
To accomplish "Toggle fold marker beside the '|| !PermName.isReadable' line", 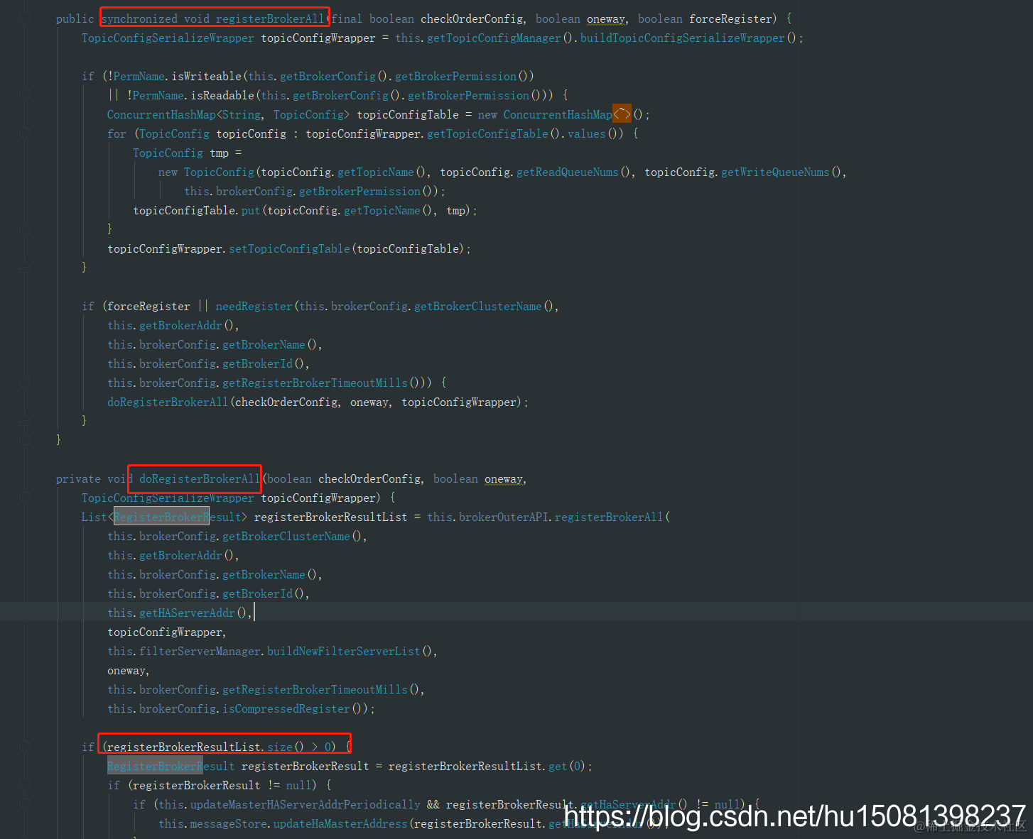I will coord(25,95).
